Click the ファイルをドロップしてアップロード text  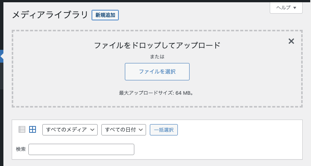(157, 45)
